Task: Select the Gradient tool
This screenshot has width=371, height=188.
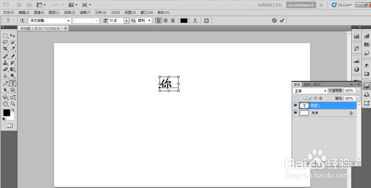Action: pyautogui.click(x=13, y=69)
